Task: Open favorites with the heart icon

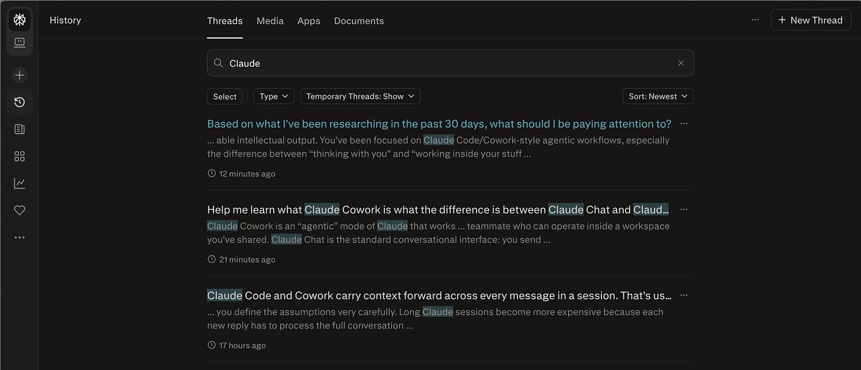Action: (x=20, y=209)
